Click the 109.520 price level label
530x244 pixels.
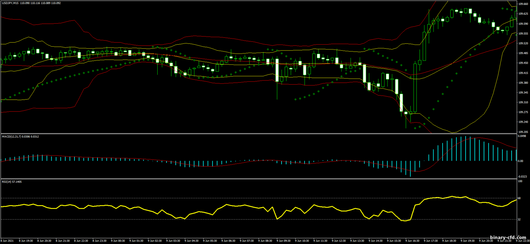click(x=523, y=43)
